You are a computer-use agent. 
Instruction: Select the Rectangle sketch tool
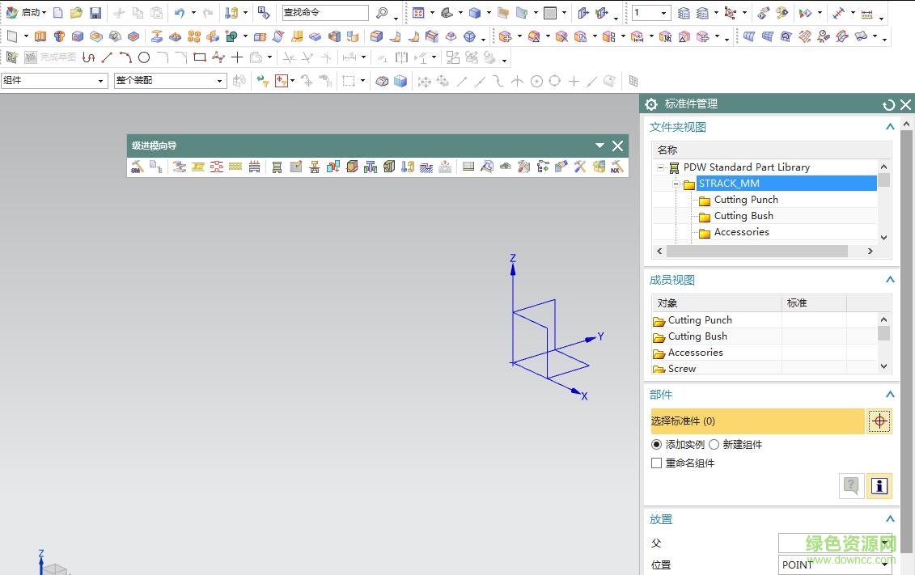200,57
